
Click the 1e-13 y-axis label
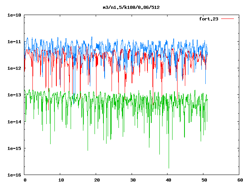(x=14, y=95)
